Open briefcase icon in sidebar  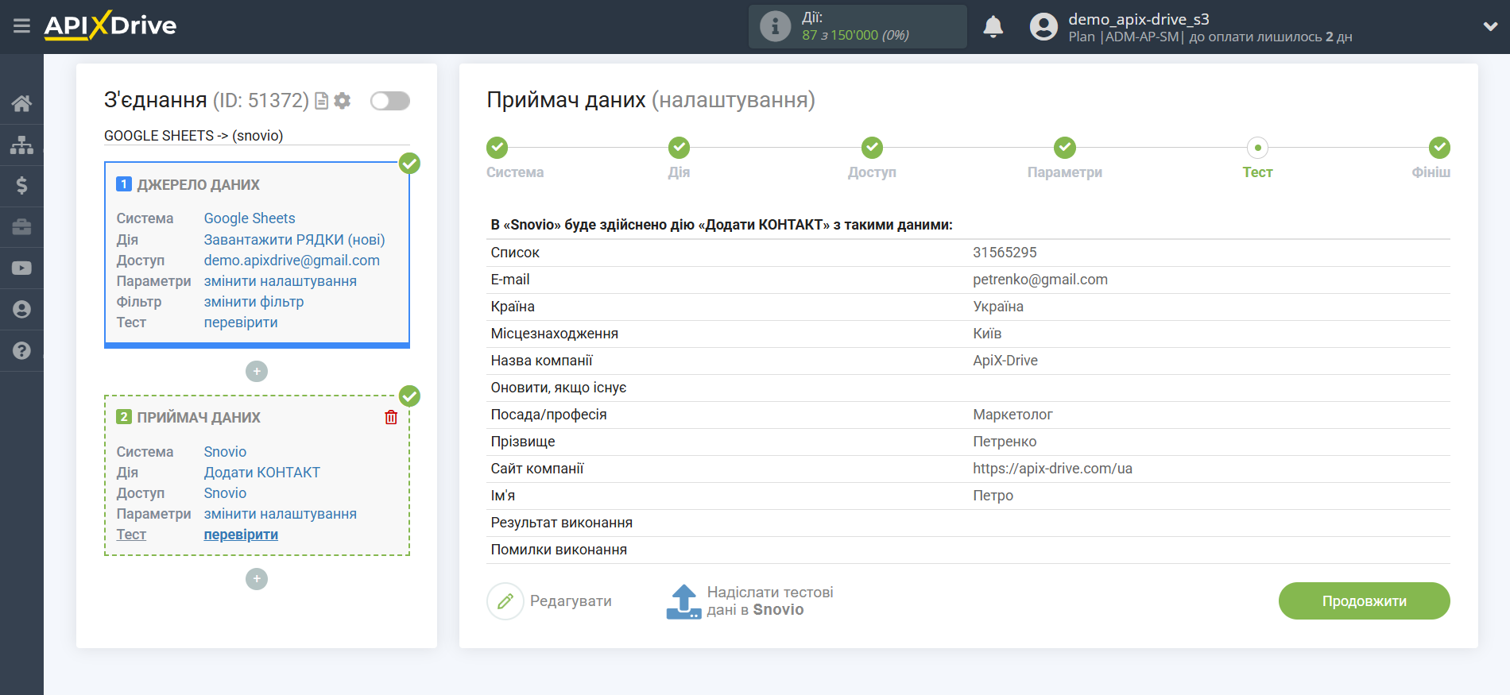pos(21,227)
